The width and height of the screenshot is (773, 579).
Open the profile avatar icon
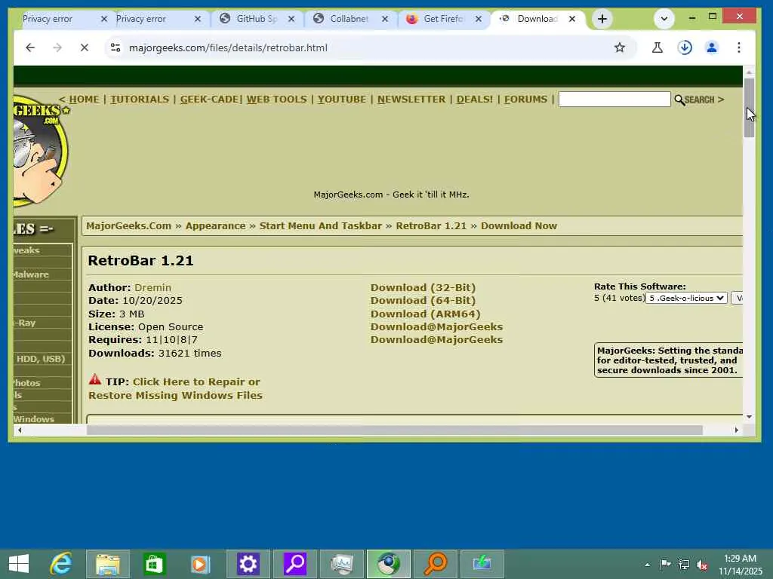tap(711, 47)
